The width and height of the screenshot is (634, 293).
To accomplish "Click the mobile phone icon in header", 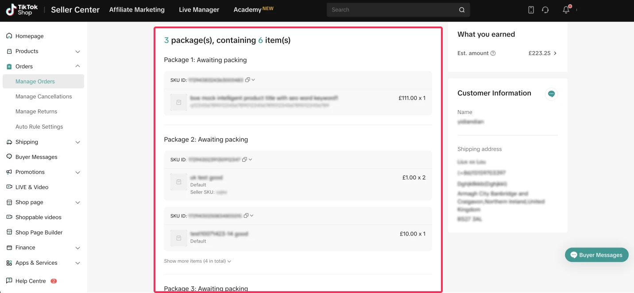I will [531, 10].
